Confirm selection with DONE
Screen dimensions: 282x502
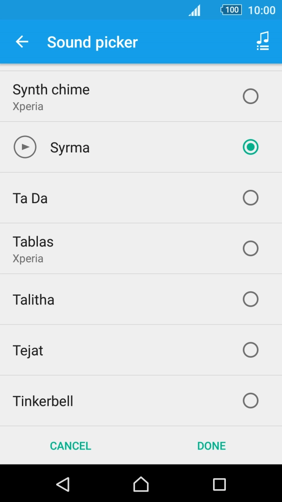(211, 445)
